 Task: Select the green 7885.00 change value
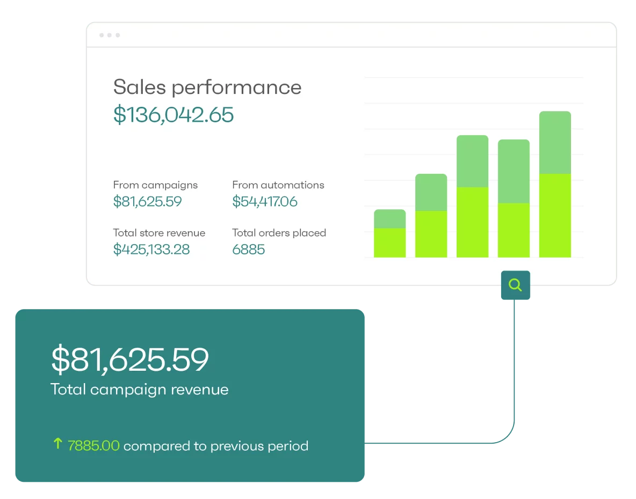click(93, 446)
